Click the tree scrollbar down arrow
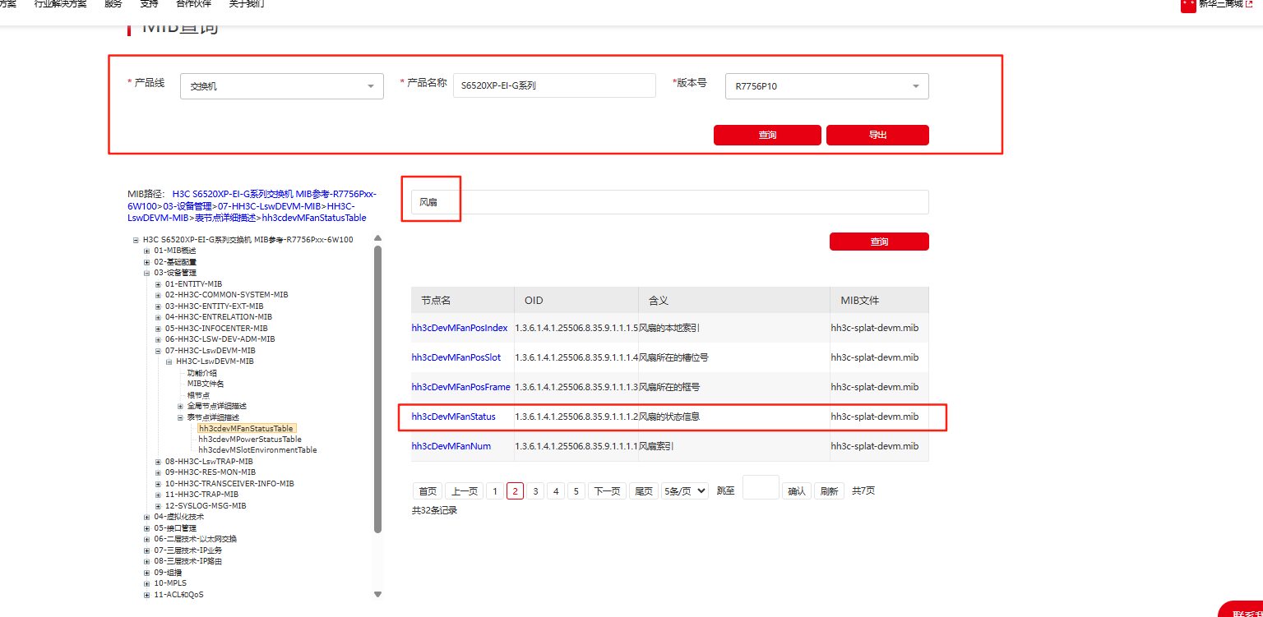This screenshot has height=617, width=1263. [378, 594]
